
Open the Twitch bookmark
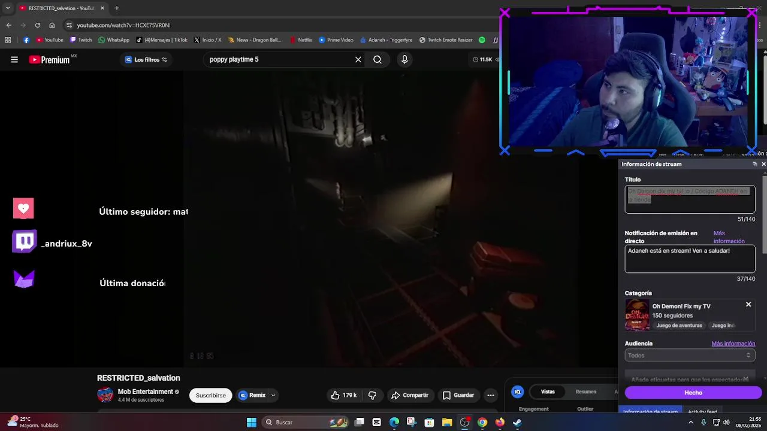tap(81, 40)
